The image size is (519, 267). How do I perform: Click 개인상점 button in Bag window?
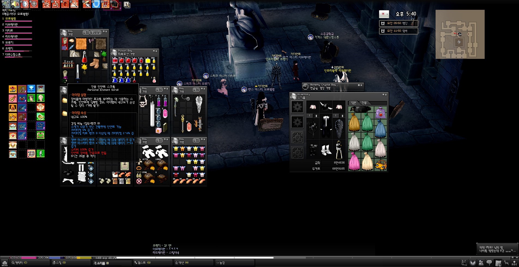[96, 32]
